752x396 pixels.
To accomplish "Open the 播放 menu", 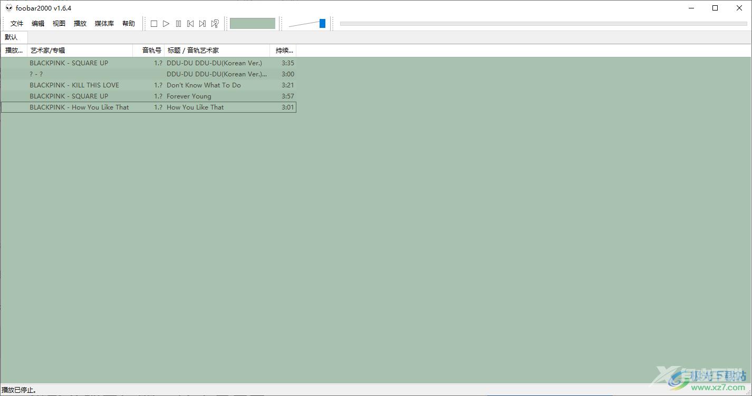I will (x=80, y=24).
